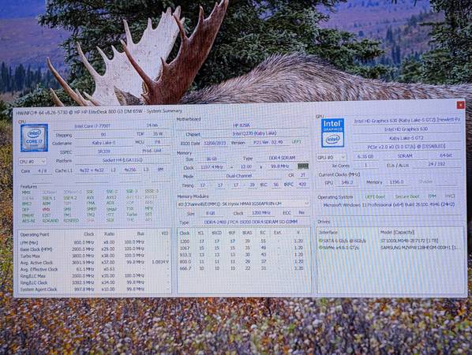472x355 pixels.
Task: Click the 666.7 clock row in timings table
Action: coord(242,268)
